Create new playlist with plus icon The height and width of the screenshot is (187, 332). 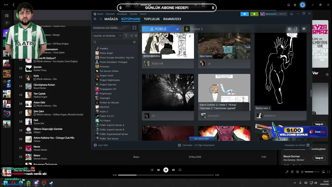click(x=7, y=23)
